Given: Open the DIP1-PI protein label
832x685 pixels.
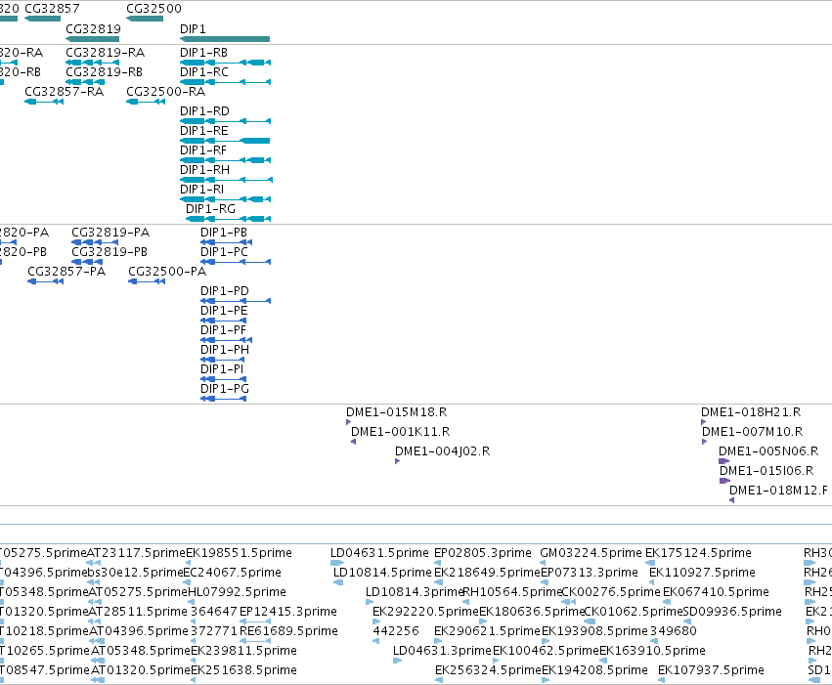Looking at the screenshot, I should pos(222,370).
